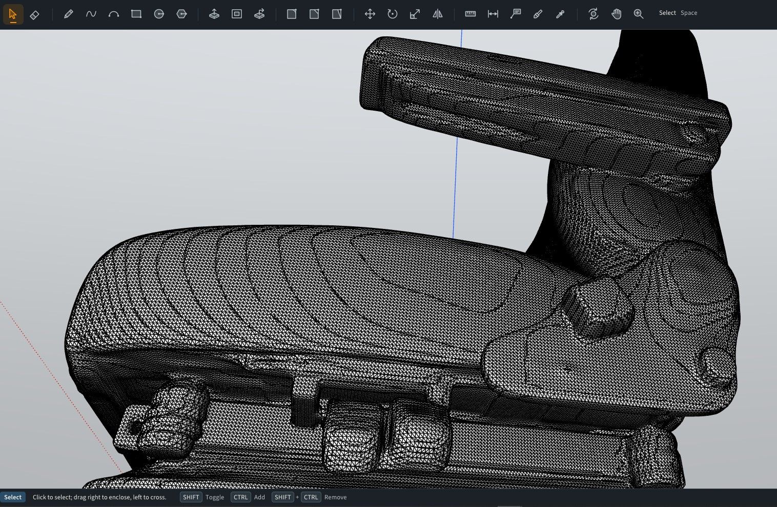Choose the Line pencil tool

tap(68, 14)
